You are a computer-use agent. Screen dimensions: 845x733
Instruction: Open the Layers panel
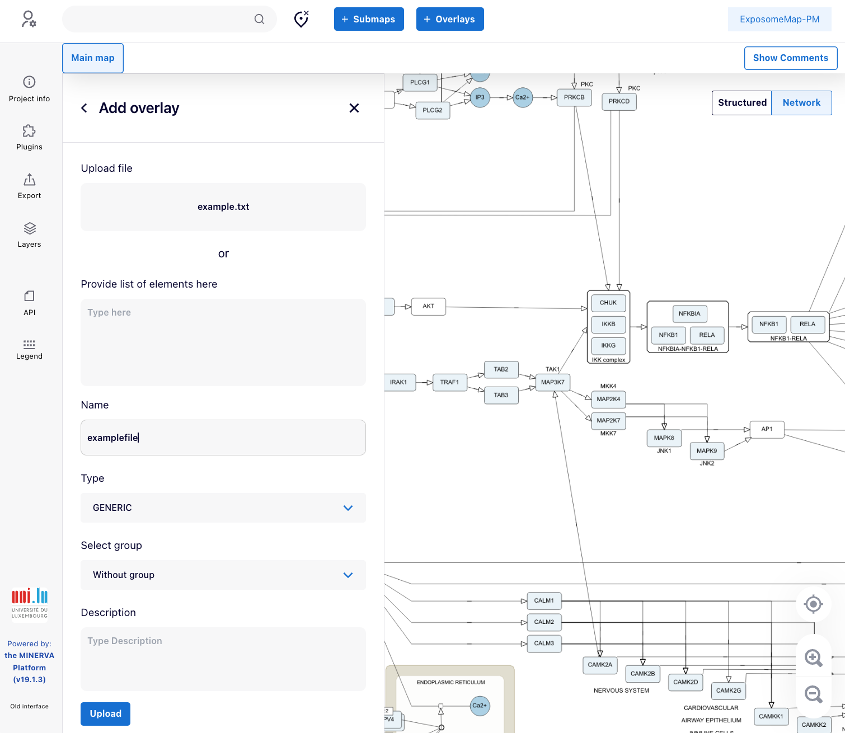[x=29, y=234]
